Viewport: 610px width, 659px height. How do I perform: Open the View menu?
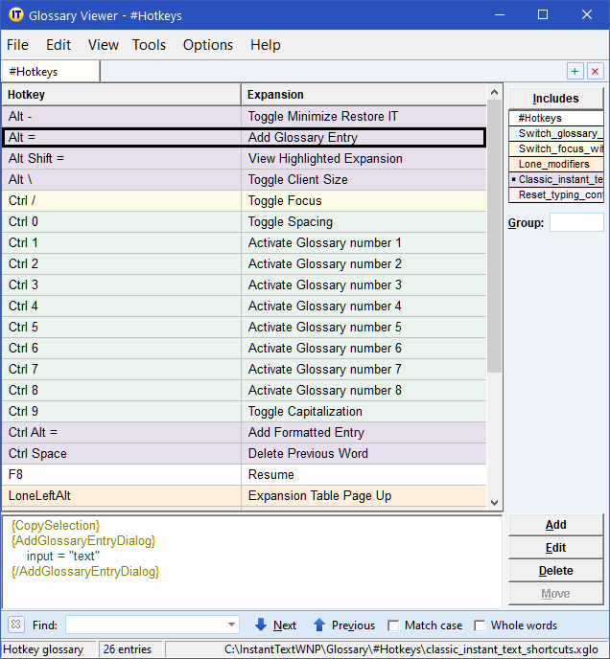click(104, 45)
